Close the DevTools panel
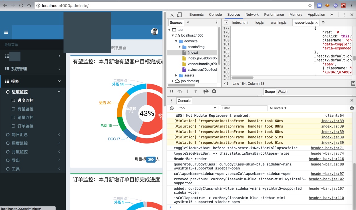 point(352,15)
